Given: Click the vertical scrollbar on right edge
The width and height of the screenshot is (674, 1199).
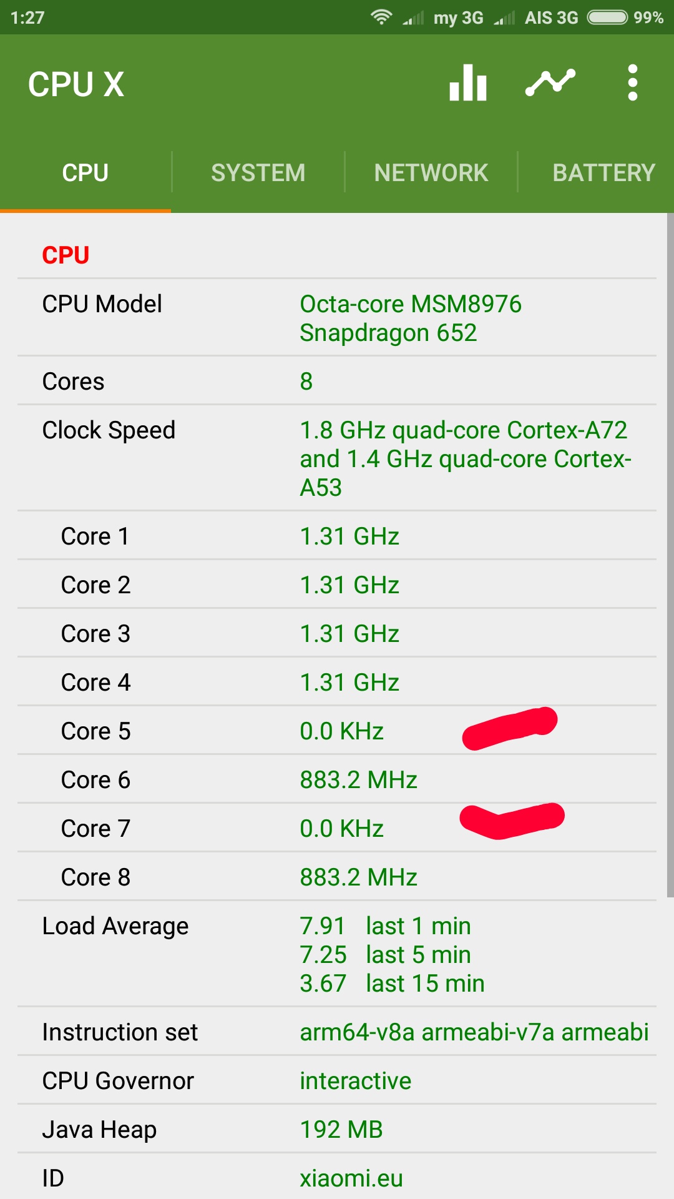Looking at the screenshot, I should click(670, 556).
